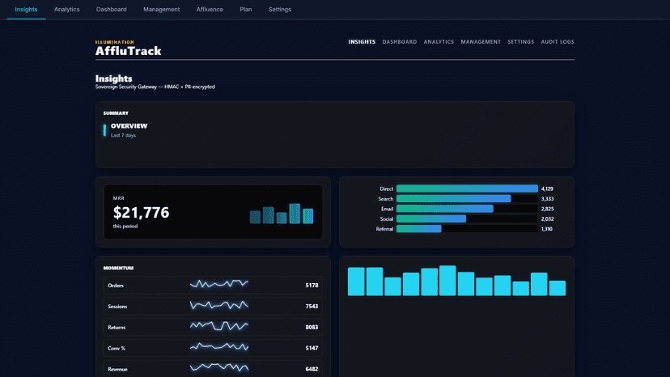Click the SUMMARY section label
This screenshot has height=377, width=670.
click(x=116, y=113)
